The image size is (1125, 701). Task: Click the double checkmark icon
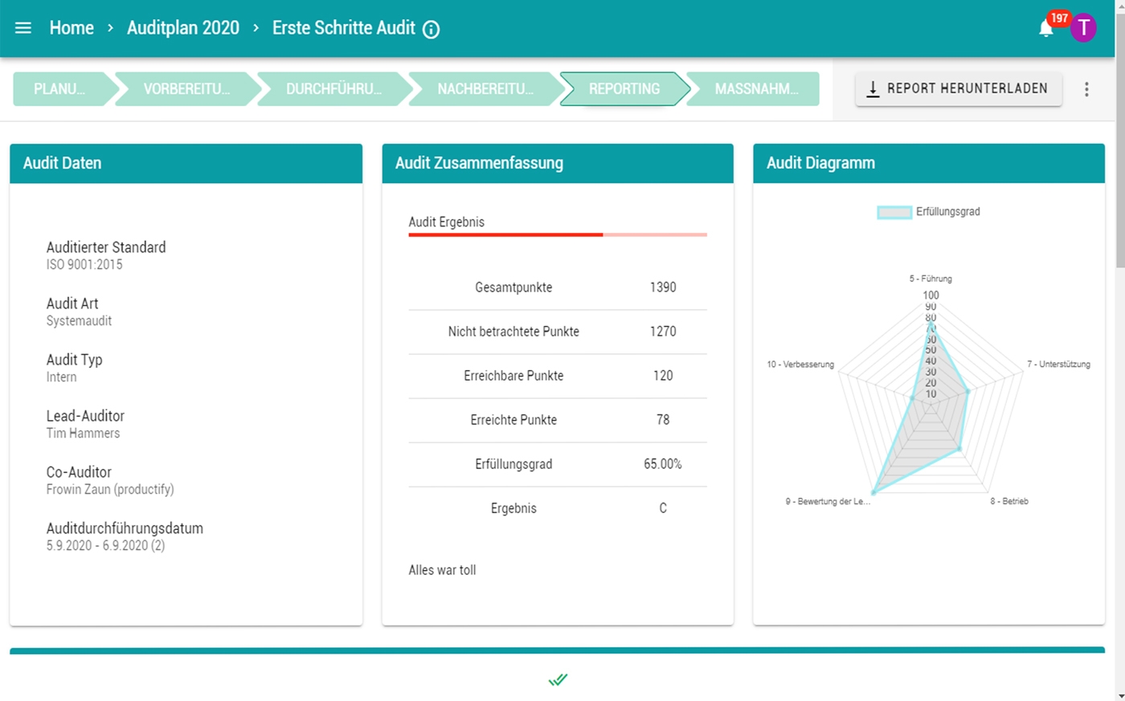click(x=558, y=680)
